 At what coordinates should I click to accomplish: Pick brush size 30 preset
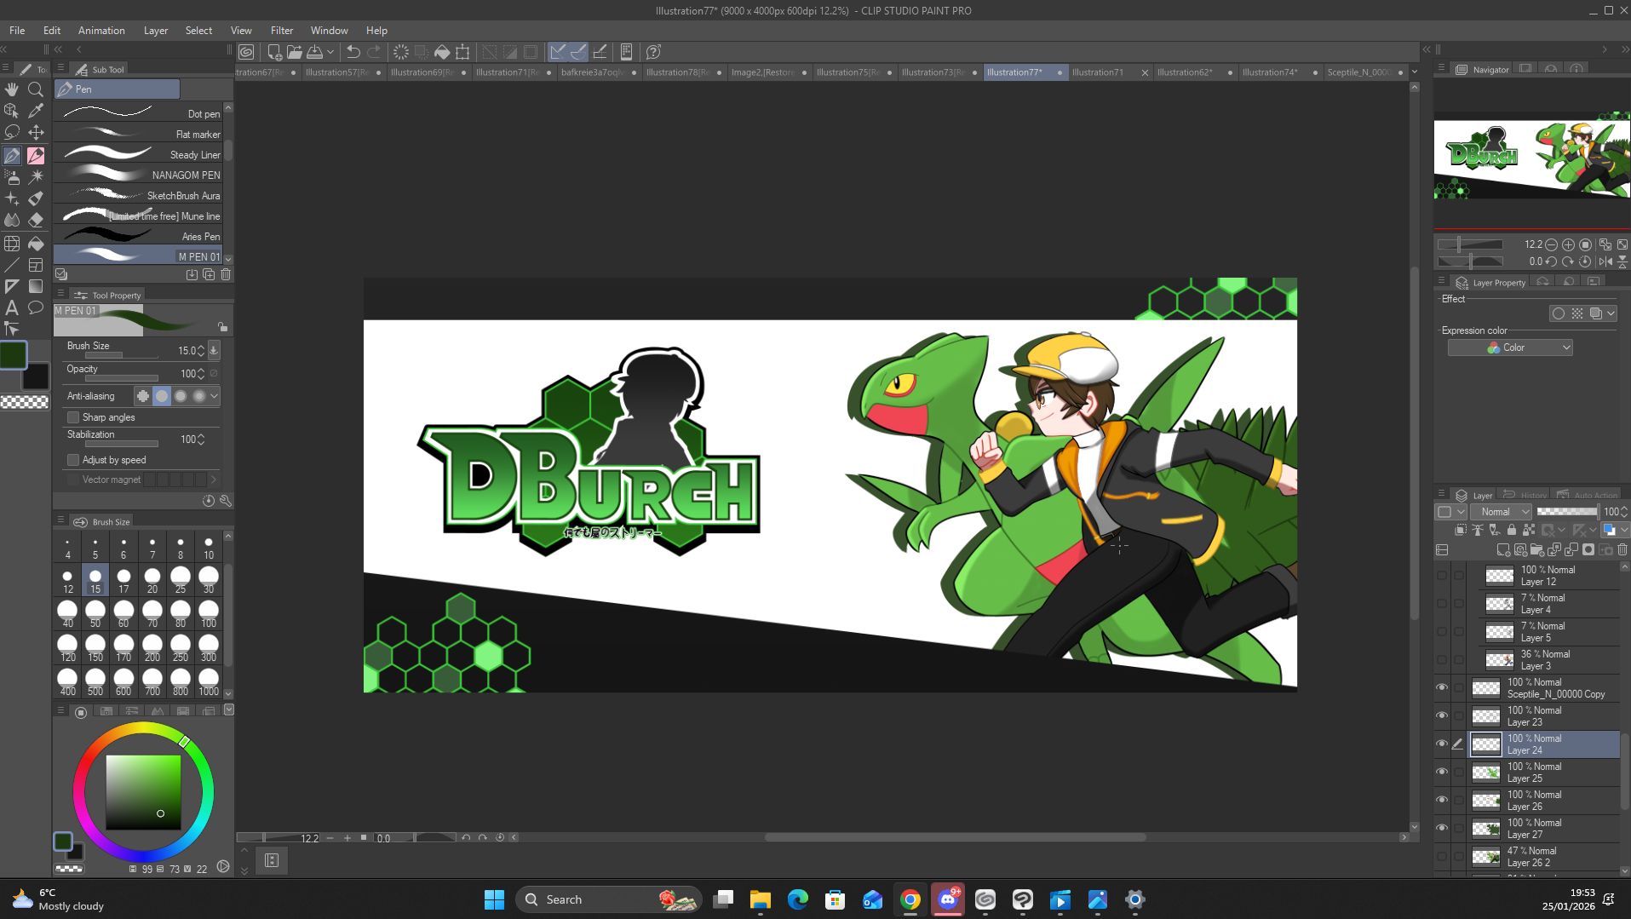click(209, 579)
